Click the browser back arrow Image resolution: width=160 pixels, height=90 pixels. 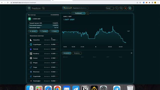click(x=2, y=2)
